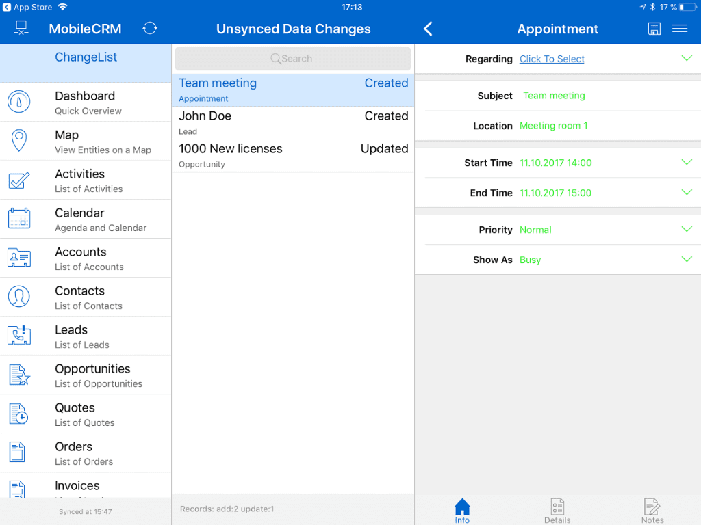Viewport: 701px width, 525px height.
Task: Save the appointment using the top-right save icon
Action: coord(654,29)
